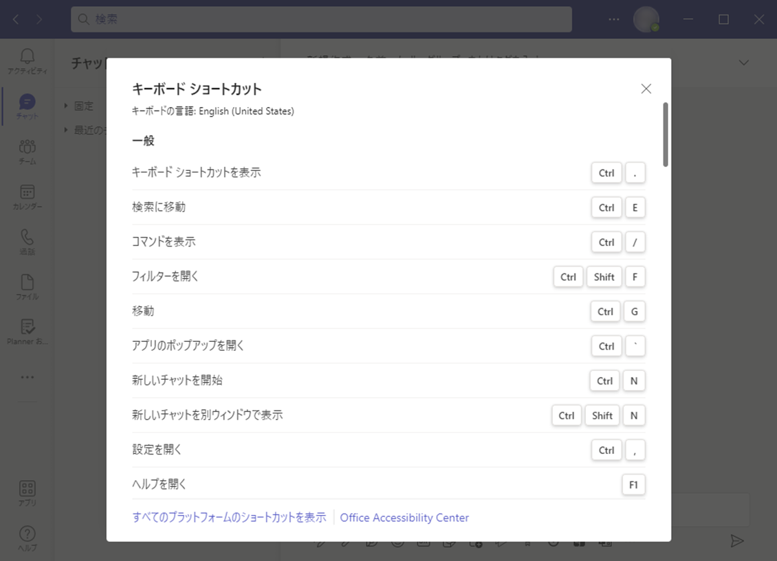This screenshot has width=777, height=561.
Task: Click the F1 key badge
Action: 633,485
